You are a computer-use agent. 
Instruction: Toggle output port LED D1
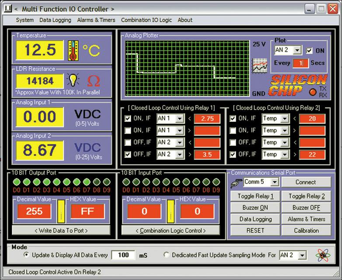pos(27,182)
